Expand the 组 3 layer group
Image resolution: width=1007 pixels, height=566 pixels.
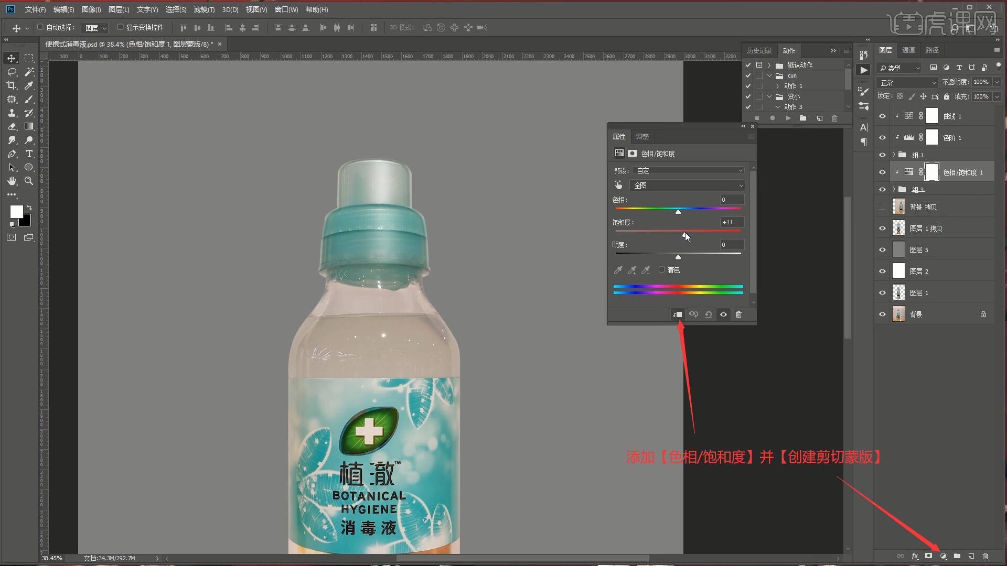click(x=894, y=189)
